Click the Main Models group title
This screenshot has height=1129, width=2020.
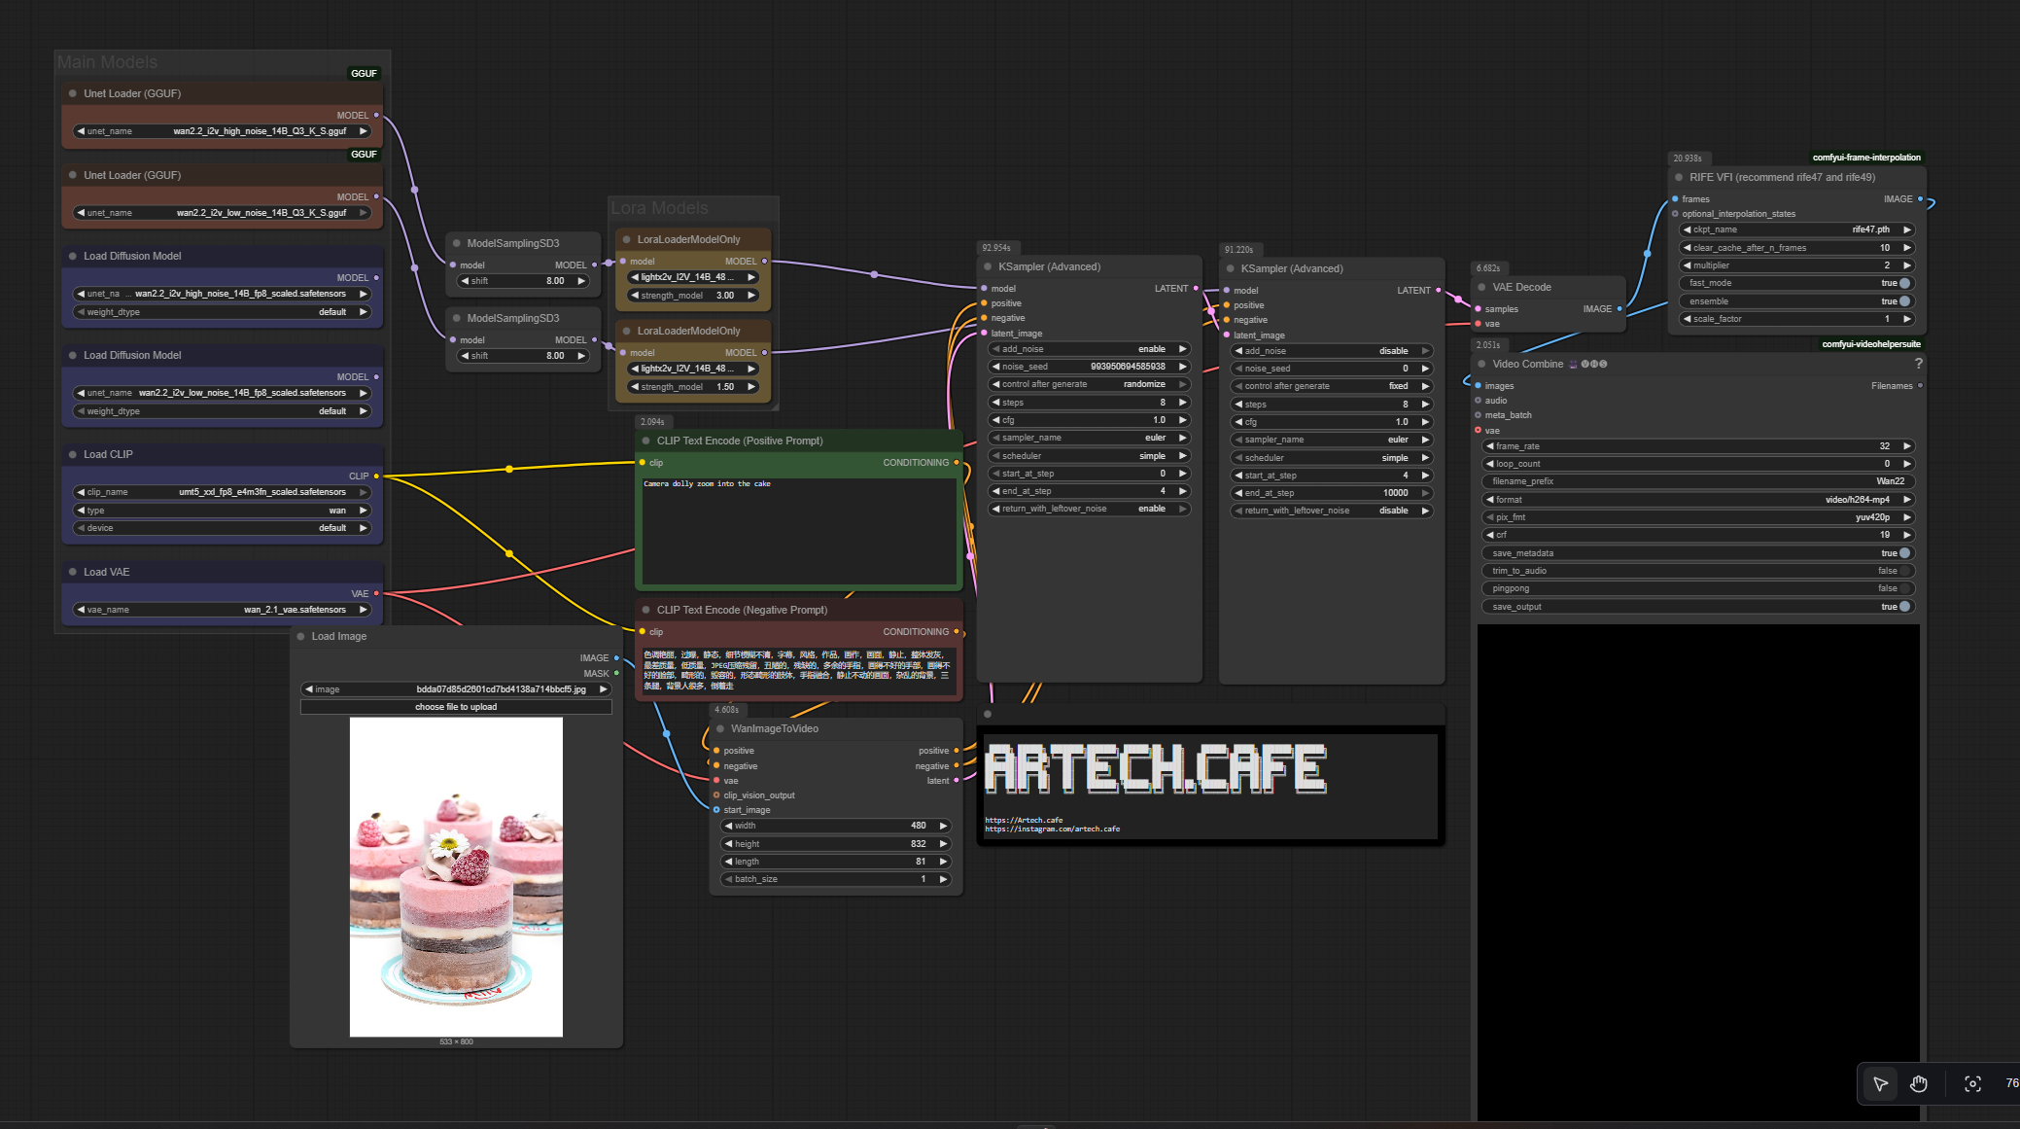[107, 62]
